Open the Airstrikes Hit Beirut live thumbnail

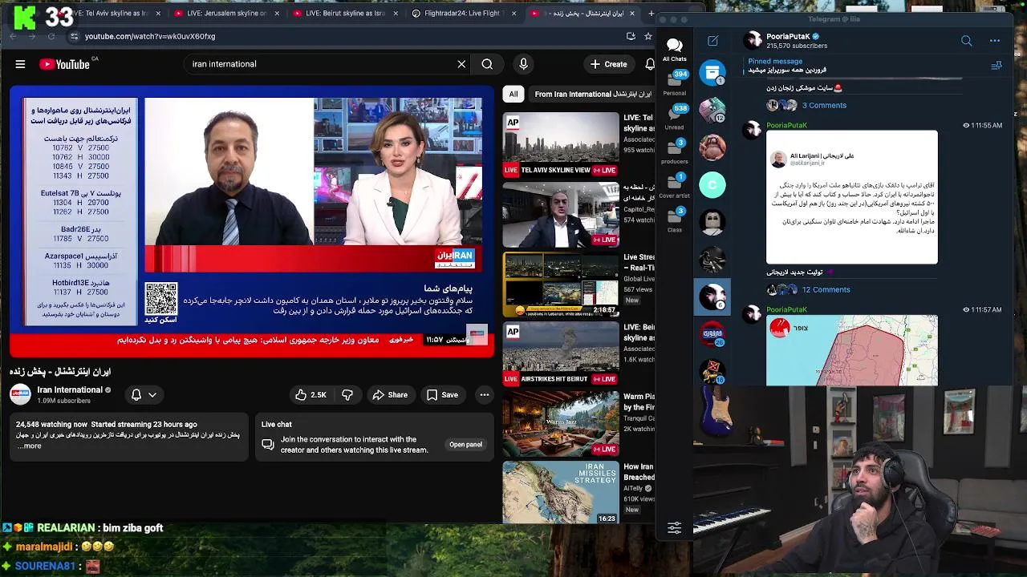561,353
